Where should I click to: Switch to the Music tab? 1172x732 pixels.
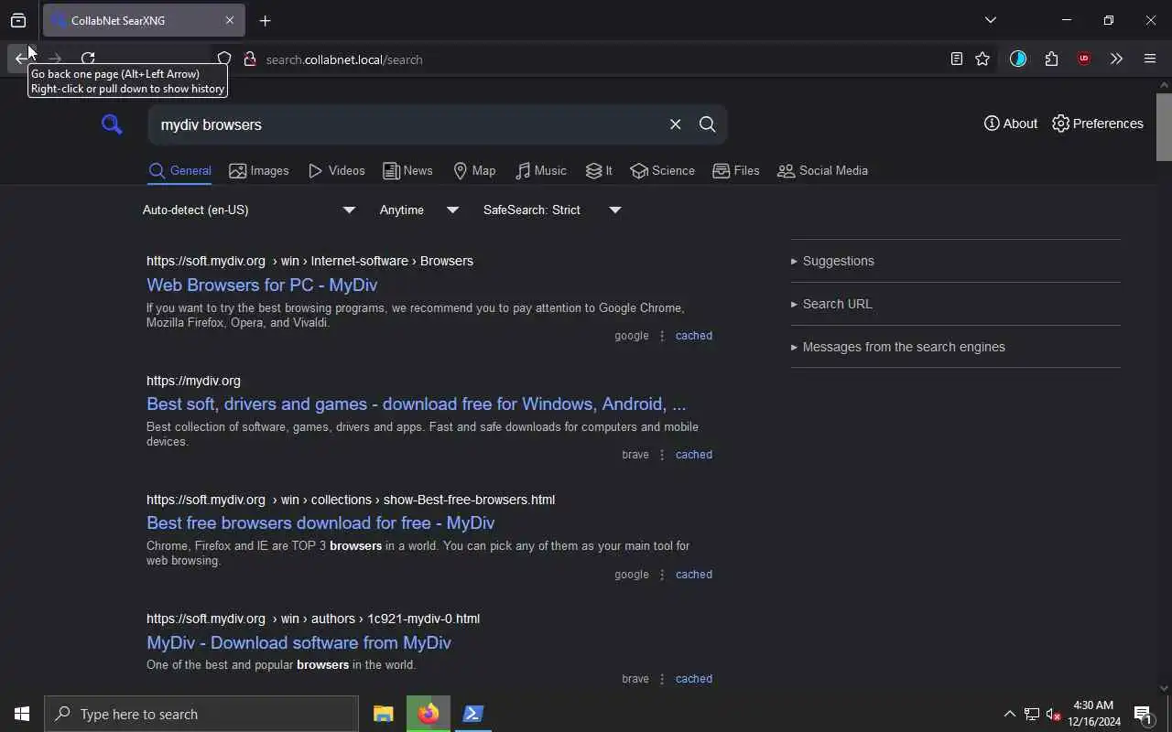pyautogui.click(x=541, y=171)
